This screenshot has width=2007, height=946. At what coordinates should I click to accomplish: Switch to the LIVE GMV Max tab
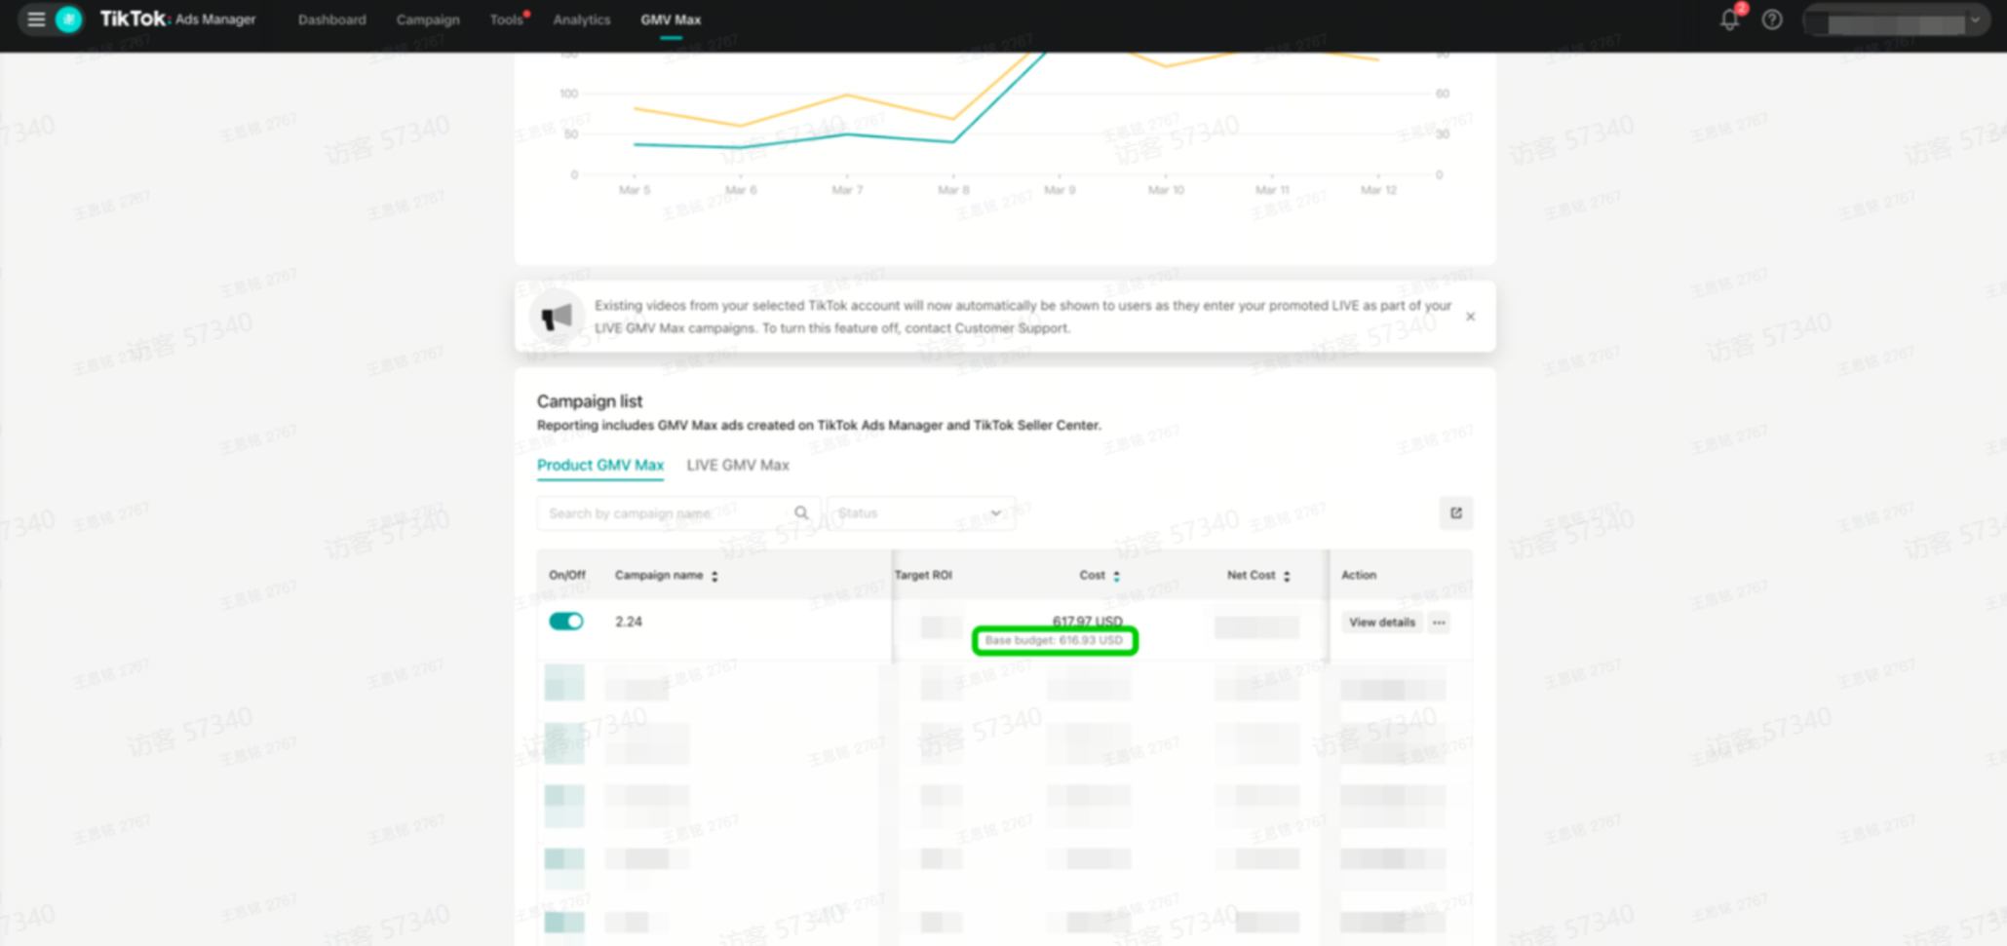(738, 466)
